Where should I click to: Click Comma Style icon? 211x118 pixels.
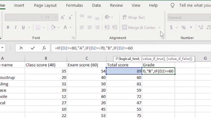click(191, 27)
